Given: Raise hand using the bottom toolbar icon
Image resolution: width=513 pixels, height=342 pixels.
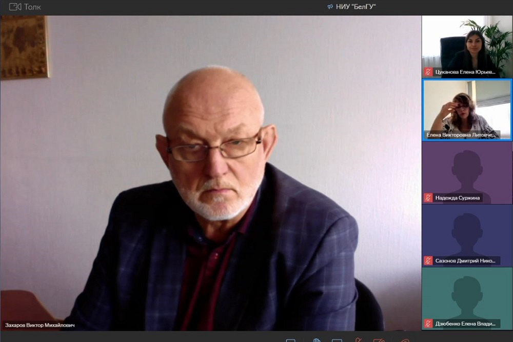Looking at the screenshot, I should click(317, 339).
